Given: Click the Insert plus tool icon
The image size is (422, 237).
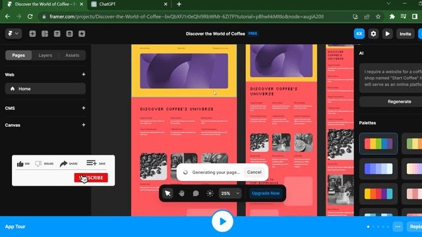Looking at the screenshot, I should click(x=32, y=34).
